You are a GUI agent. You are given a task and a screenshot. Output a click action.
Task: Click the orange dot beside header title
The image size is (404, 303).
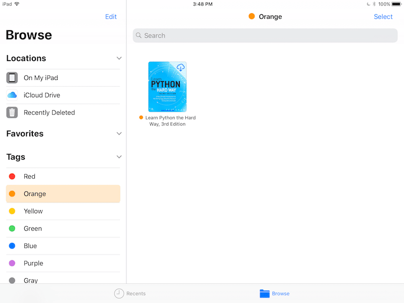tap(251, 17)
